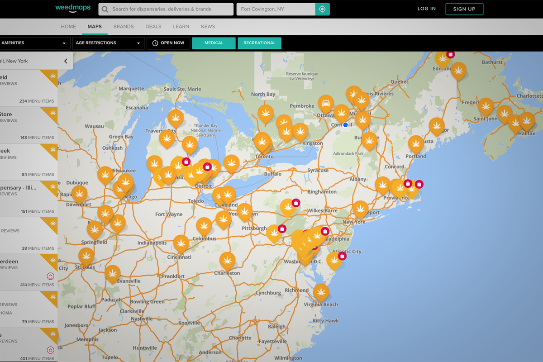Open the News tab
The width and height of the screenshot is (543, 362).
click(208, 27)
